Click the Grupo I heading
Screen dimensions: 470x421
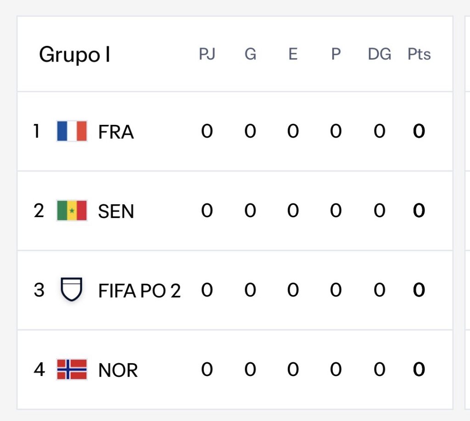pos(74,55)
